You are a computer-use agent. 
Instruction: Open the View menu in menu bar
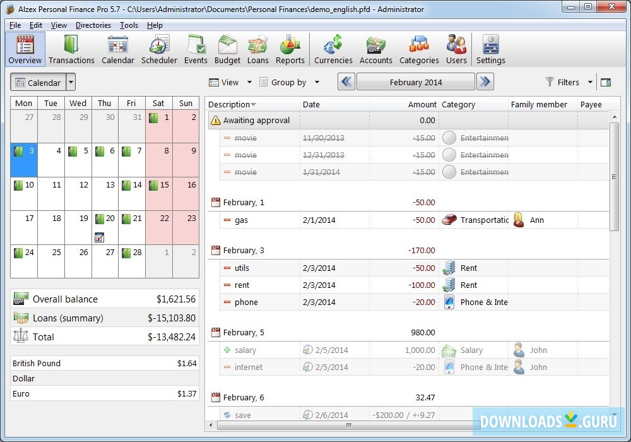tap(59, 25)
